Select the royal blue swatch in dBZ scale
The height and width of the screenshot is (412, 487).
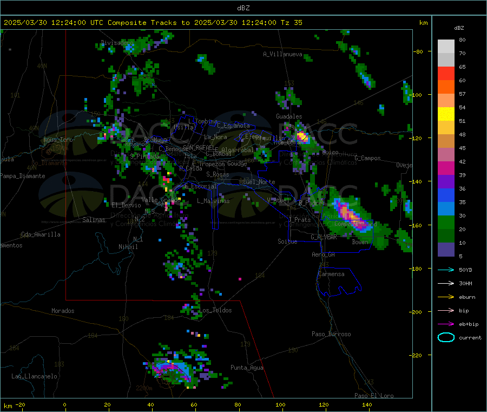tap(446, 195)
